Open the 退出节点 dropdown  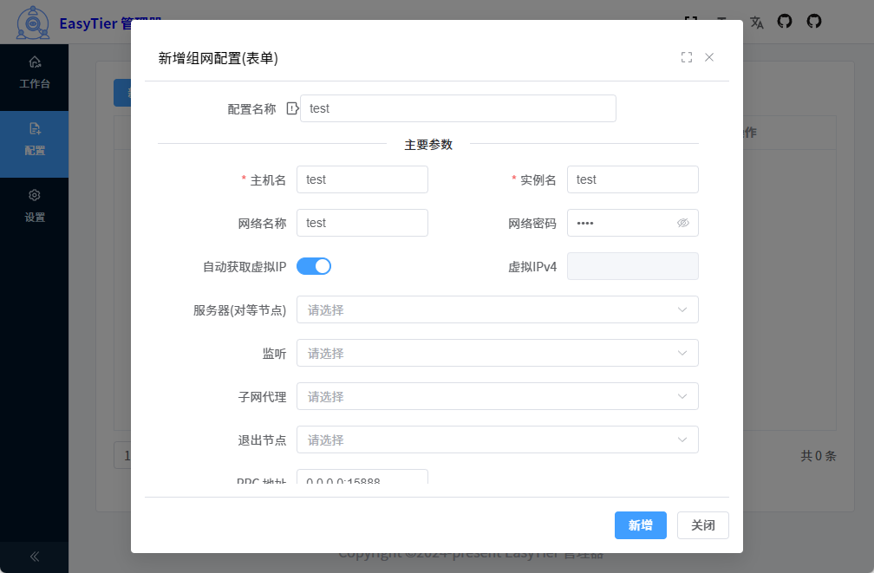click(498, 440)
